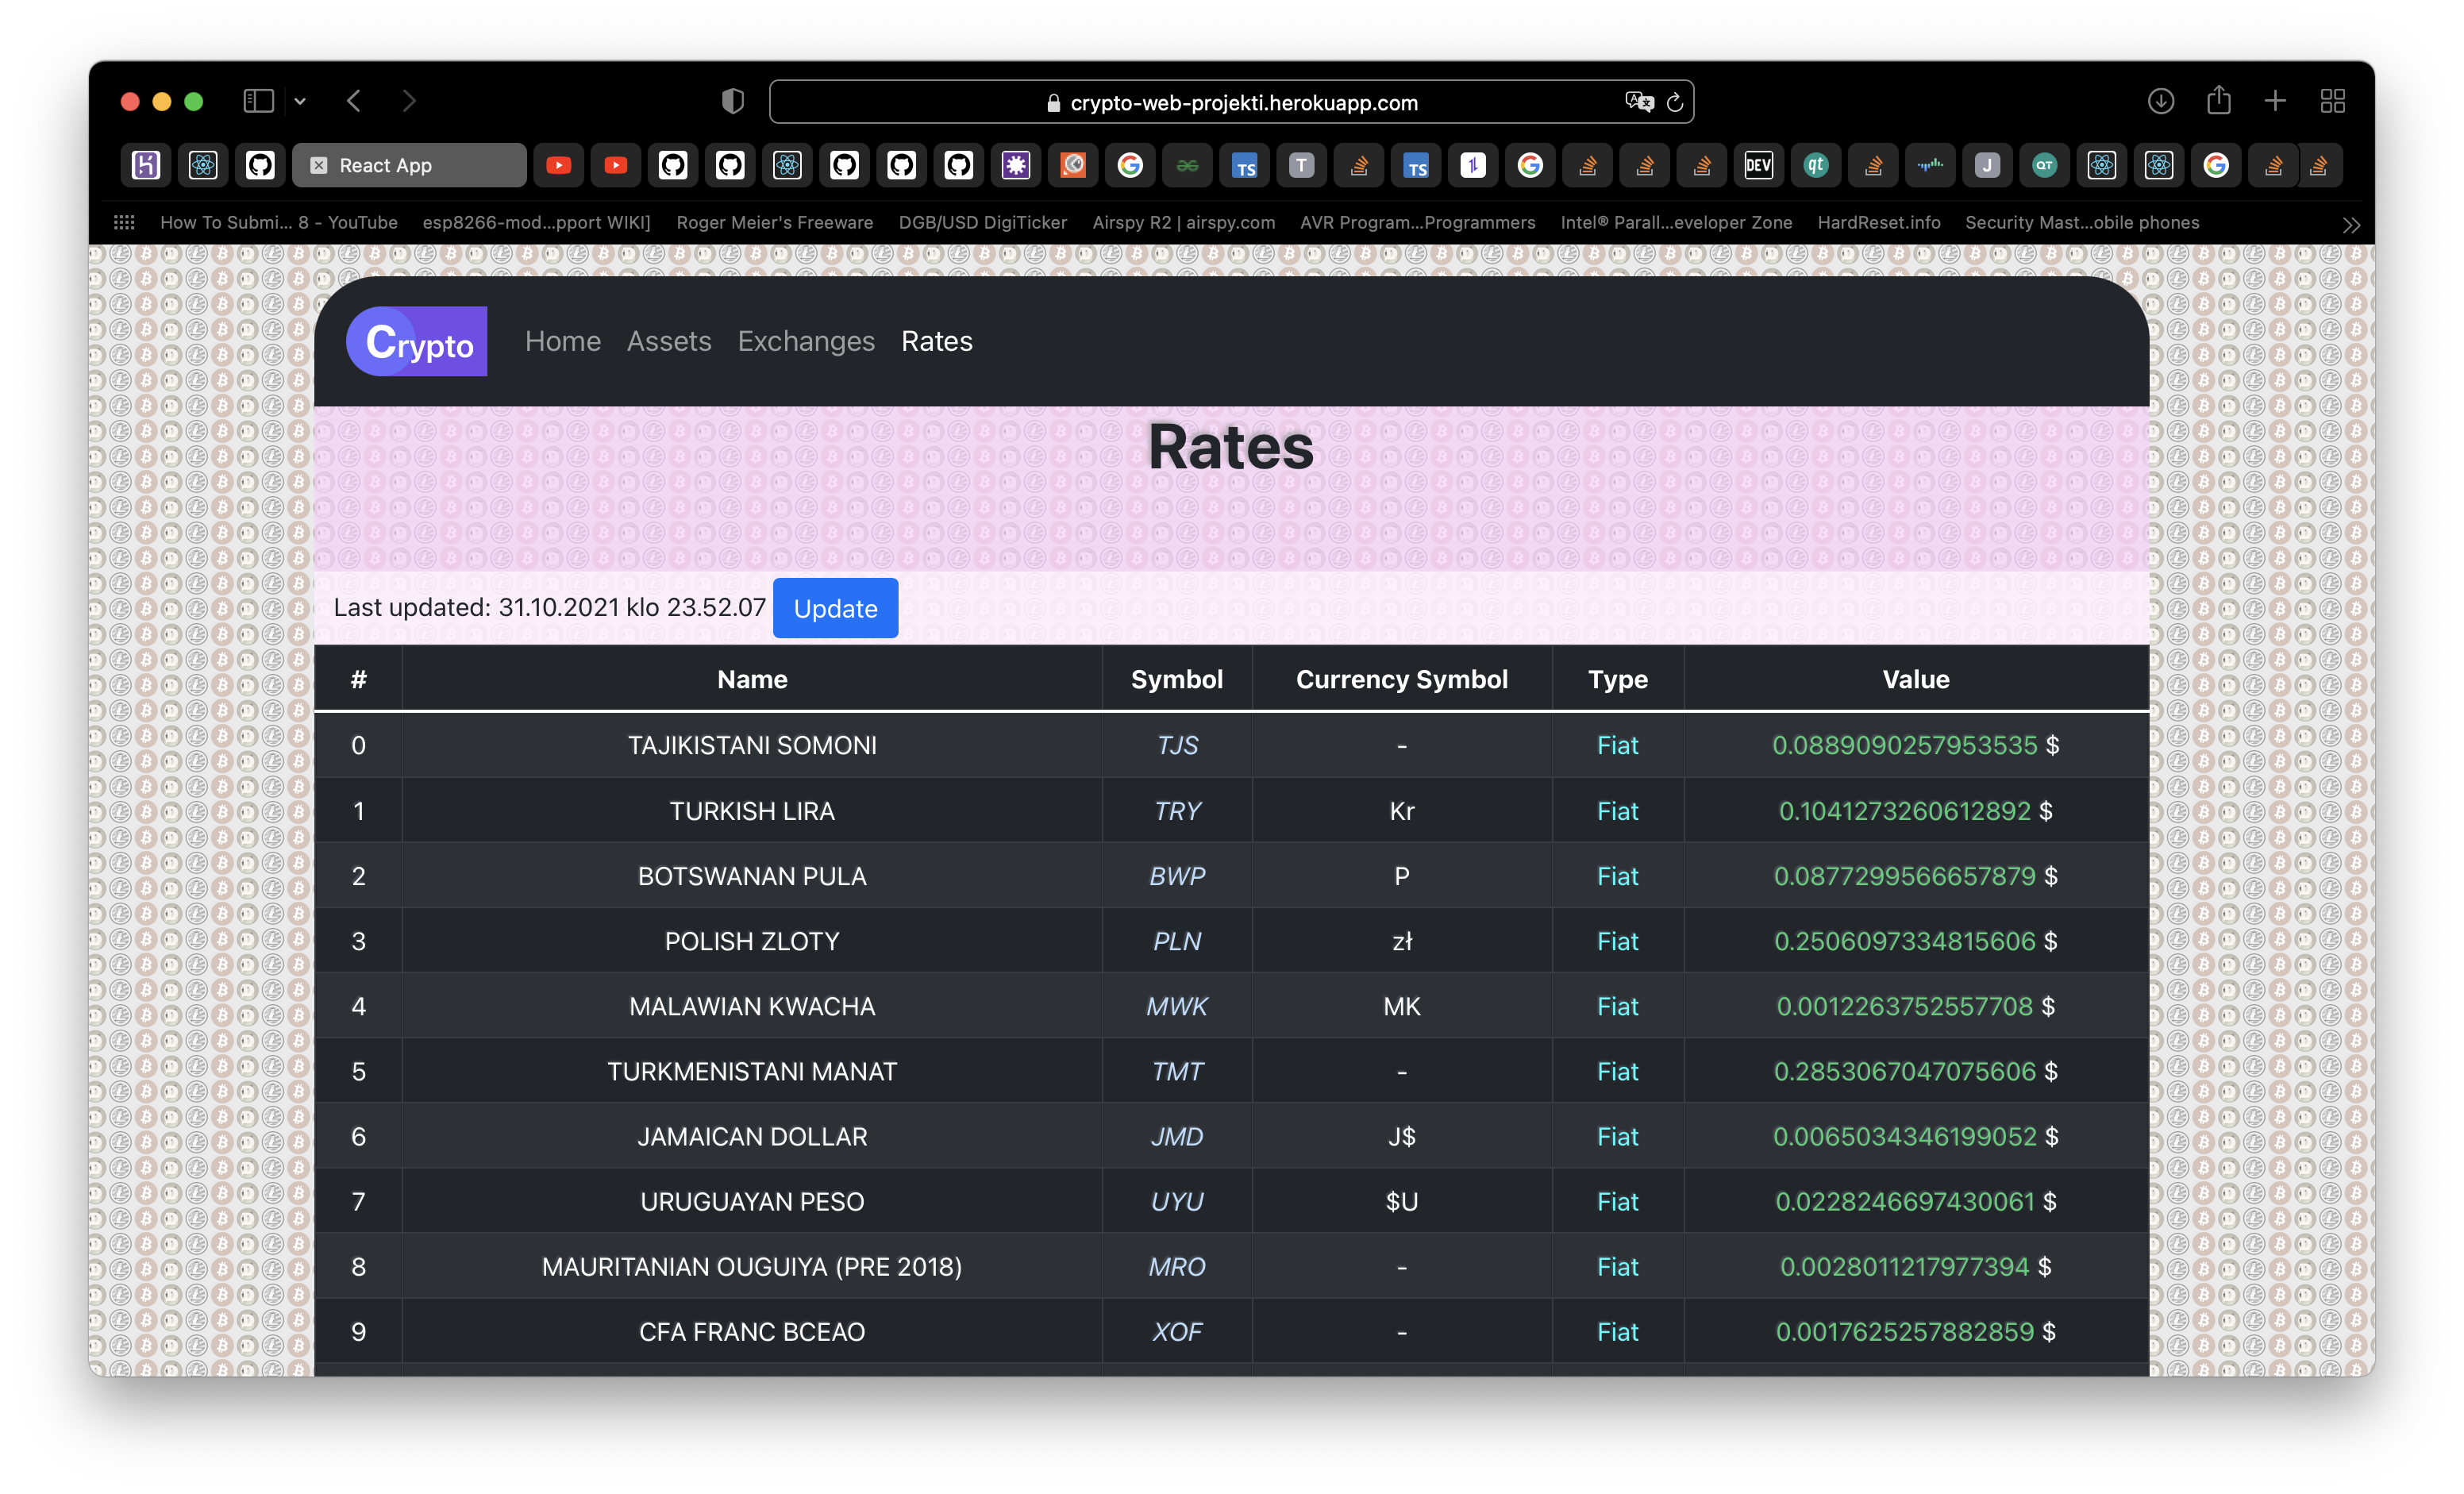Switch to the DEV pinned tab
The width and height of the screenshot is (2464, 1494).
coord(1758,166)
